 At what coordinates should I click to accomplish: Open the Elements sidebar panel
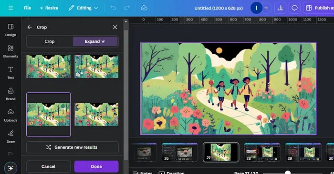point(10,51)
